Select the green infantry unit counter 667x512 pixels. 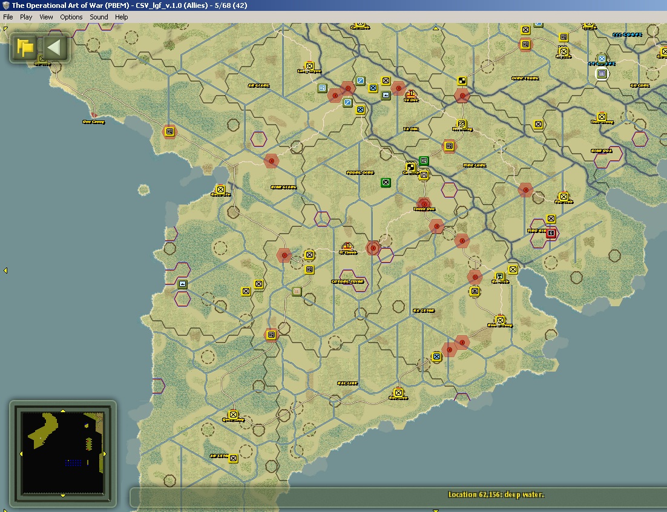coord(386,182)
